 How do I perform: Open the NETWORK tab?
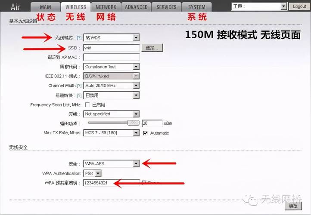106,7
